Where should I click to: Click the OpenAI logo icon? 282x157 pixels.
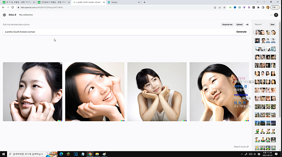point(4,15)
